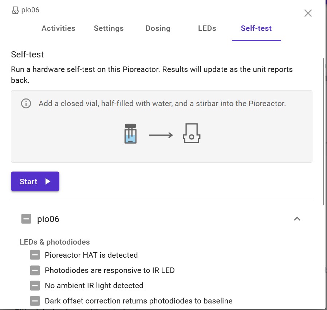The image size is (327, 310).
Task: Close the pio06 dialog with X icon
Action: tap(308, 13)
